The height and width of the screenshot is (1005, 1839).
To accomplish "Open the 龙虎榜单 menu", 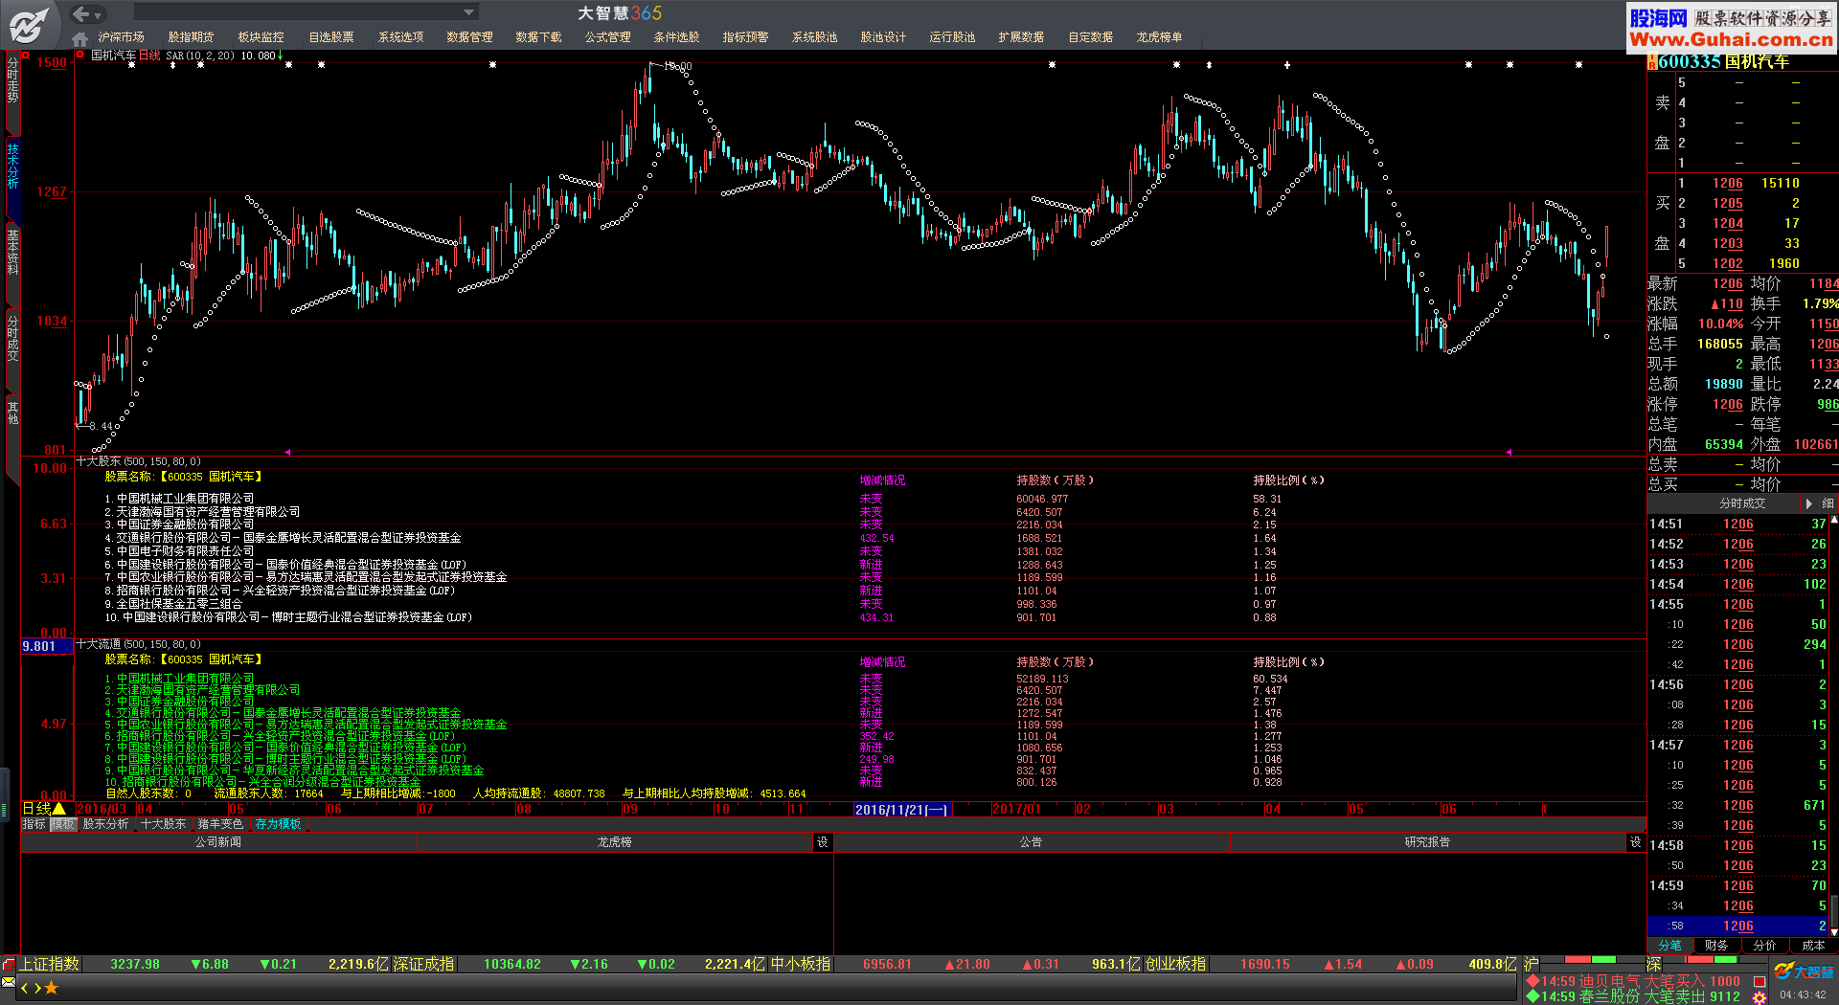I will (1159, 37).
